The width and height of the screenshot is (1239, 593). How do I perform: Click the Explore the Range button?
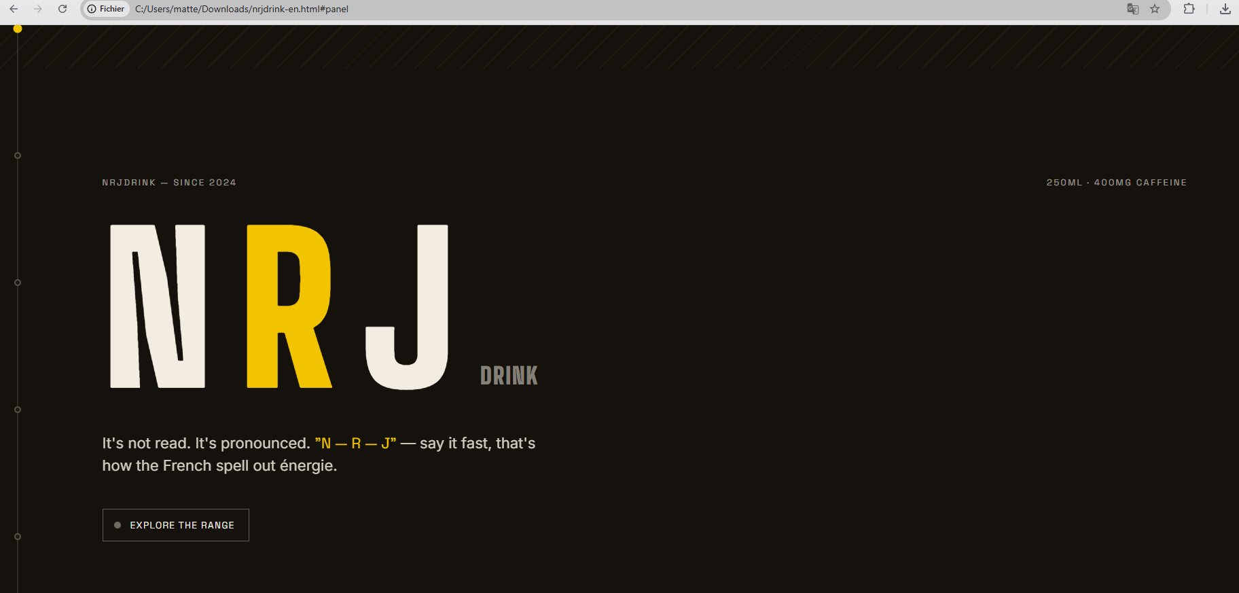click(x=176, y=525)
